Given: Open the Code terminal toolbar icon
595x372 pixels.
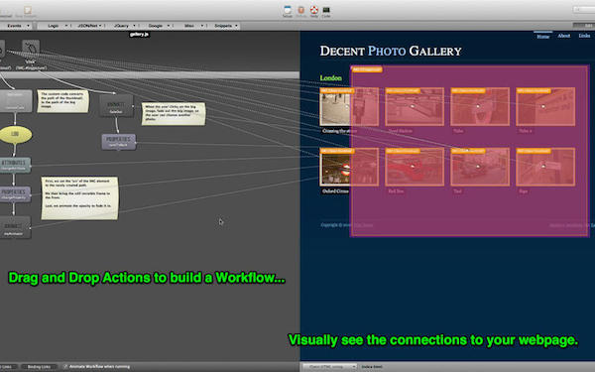Looking at the screenshot, I should coord(326,10).
